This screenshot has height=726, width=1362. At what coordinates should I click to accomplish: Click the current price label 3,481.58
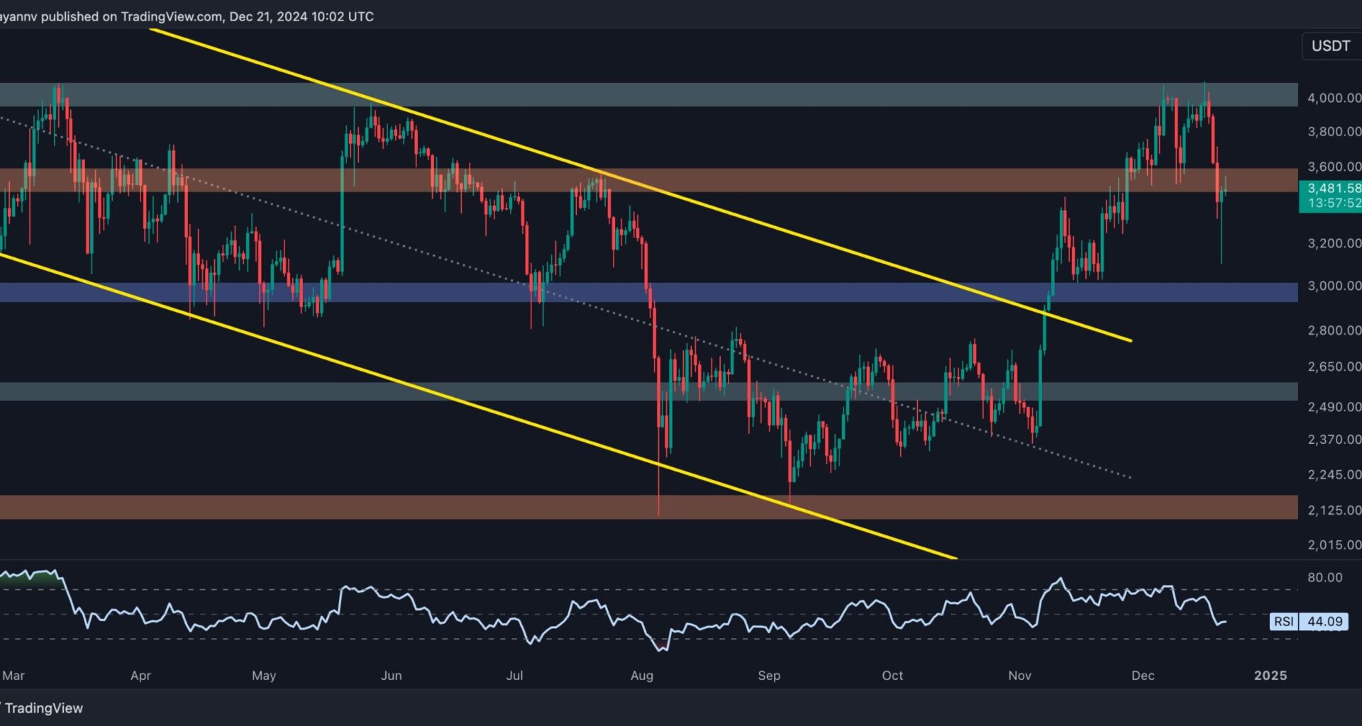(1334, 189)
